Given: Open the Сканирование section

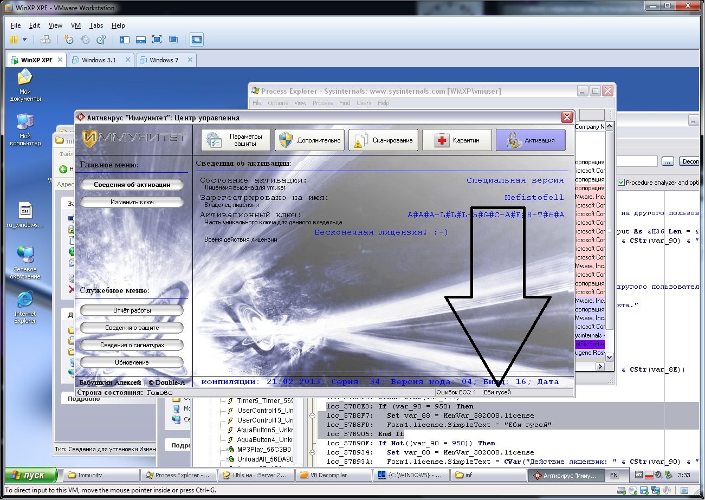Looking at the screenshot, I should point(383,140).
